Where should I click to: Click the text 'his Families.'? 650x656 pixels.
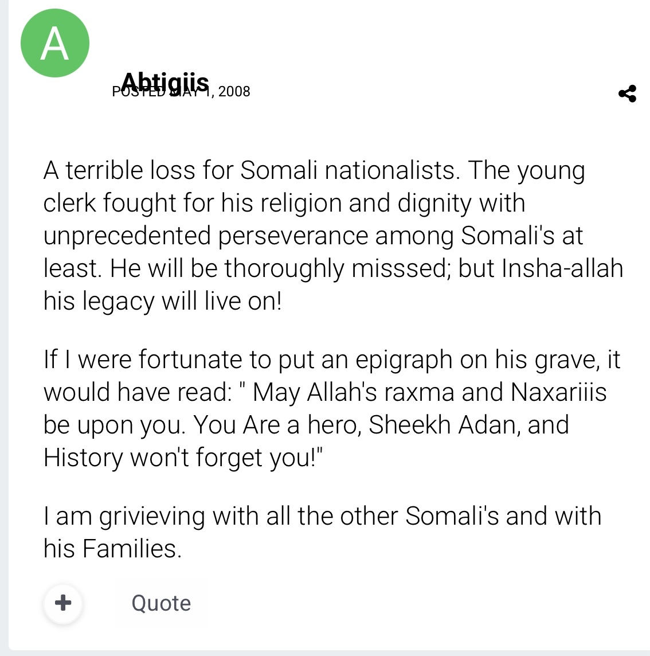112,549
